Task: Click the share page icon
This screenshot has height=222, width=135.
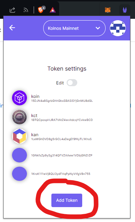Action: click(x=12, y=10)
